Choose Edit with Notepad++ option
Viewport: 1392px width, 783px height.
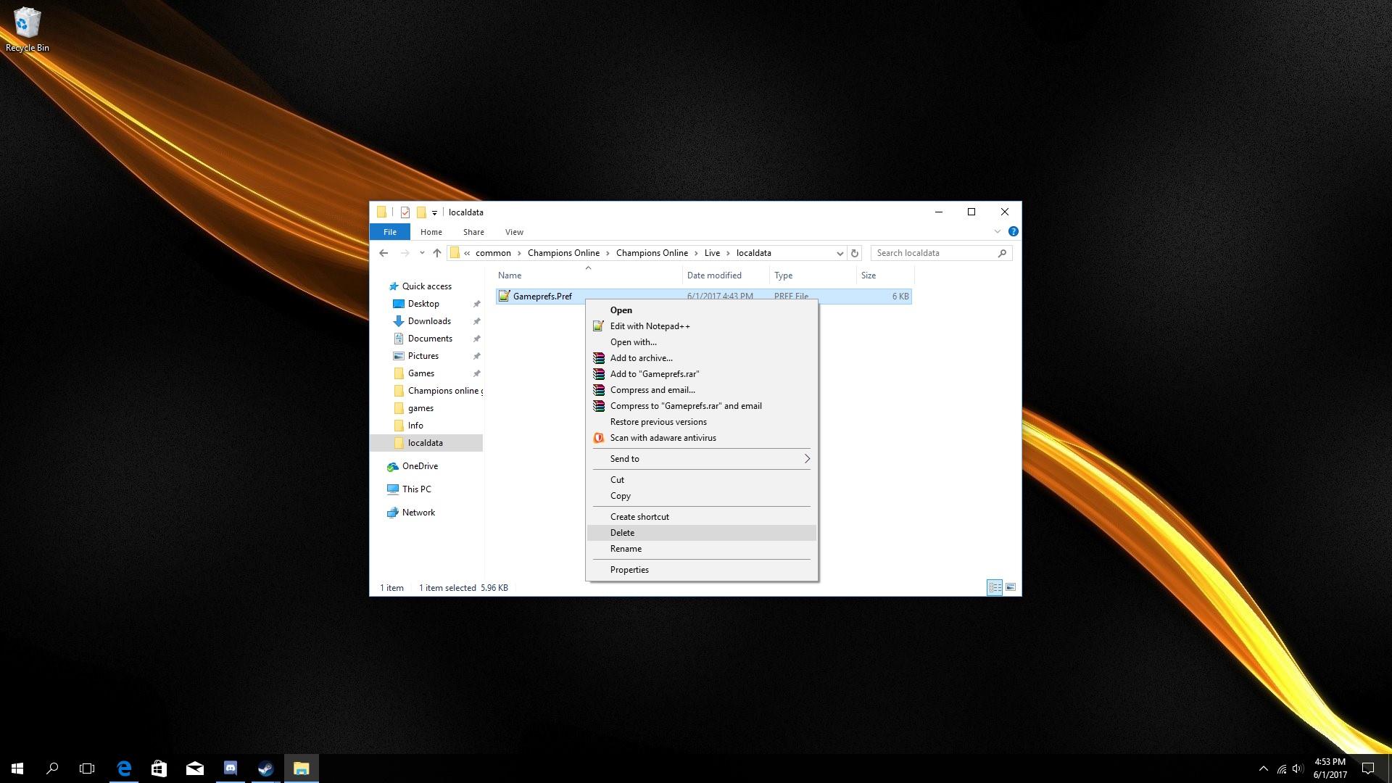650,326
